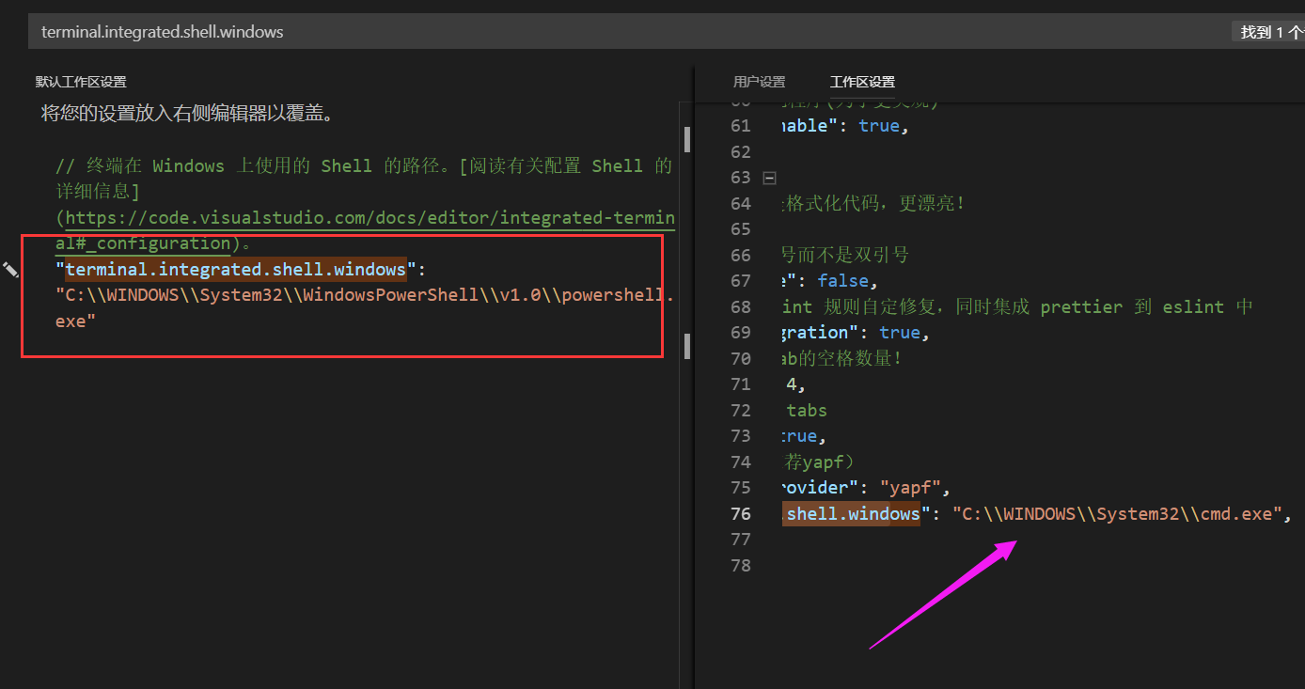
Task: Click the "terminal.integrated.shell.windows" setting key
Action: pos(235,270)
